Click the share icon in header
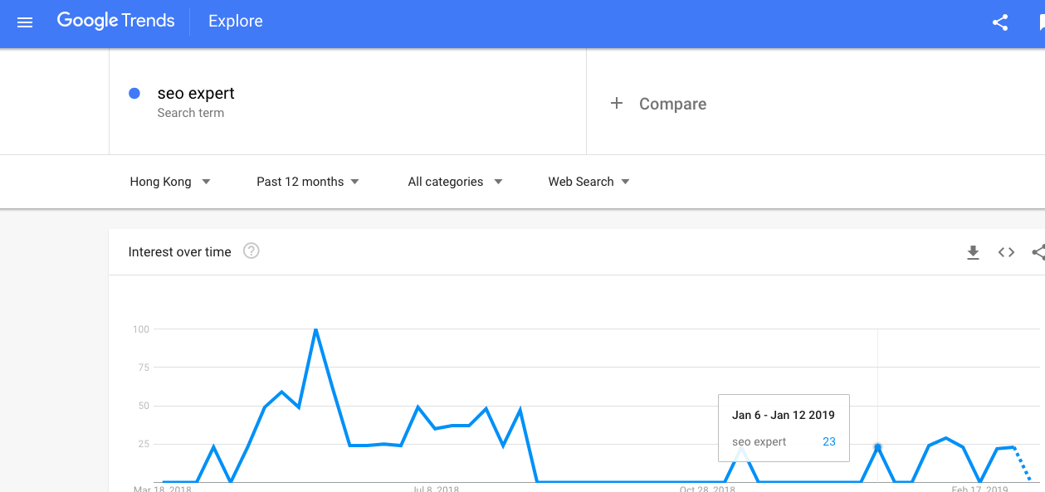Screen dimensions: 1045x492 pyautogui.click(x=1000, y=22)
